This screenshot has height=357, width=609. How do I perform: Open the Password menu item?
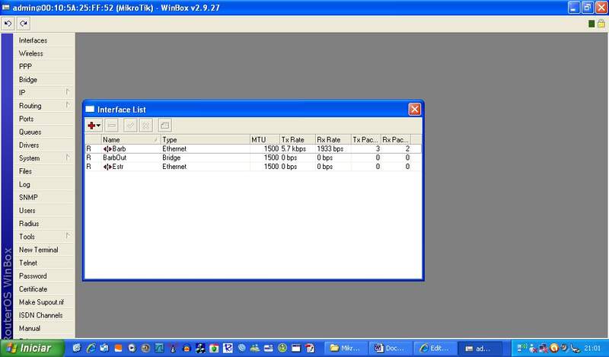[33, 276]
